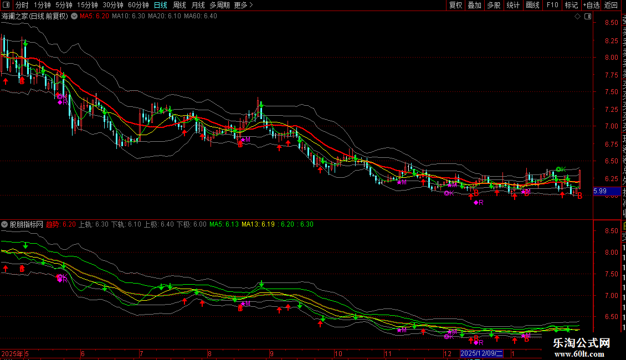Click the green OK signal icon near the chart's right edge
The image size is (626, 360).
(x=560, y=169)
